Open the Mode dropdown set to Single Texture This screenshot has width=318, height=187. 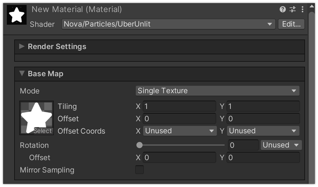tap(217, 91)
